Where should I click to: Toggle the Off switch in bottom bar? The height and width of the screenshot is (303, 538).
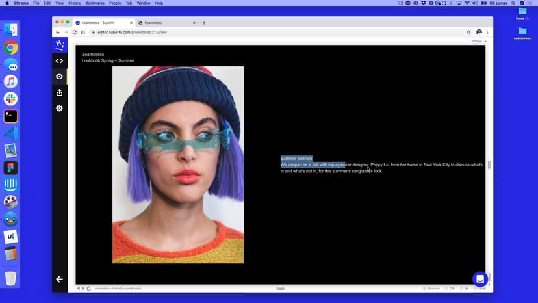450,288
